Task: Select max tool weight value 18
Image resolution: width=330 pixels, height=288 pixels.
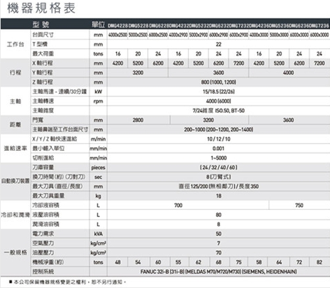Action: pos(218,196)
